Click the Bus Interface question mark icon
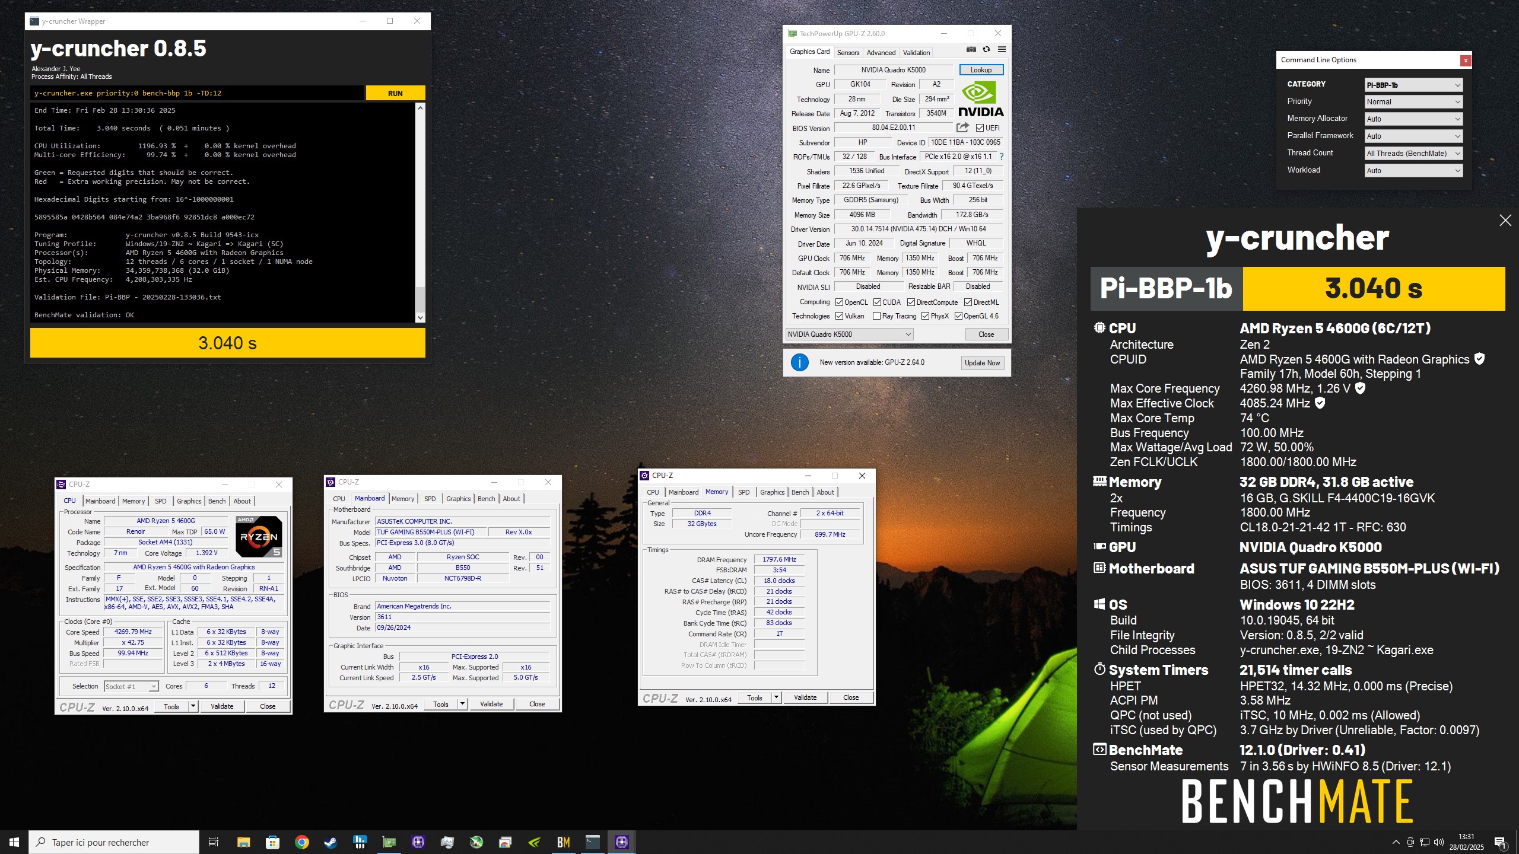 tap(1002, 157)
